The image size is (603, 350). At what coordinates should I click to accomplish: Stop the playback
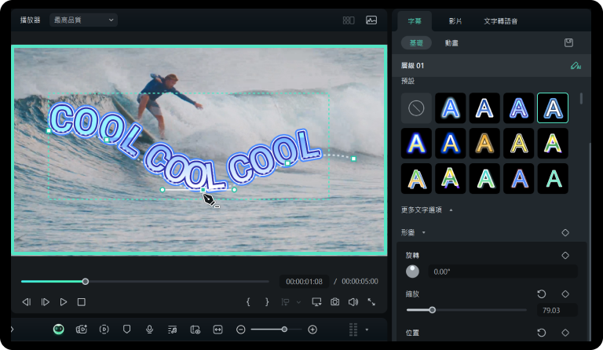tap(82, 302)
